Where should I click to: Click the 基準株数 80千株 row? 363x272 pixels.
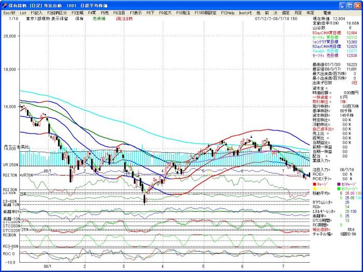coord(332,111)
